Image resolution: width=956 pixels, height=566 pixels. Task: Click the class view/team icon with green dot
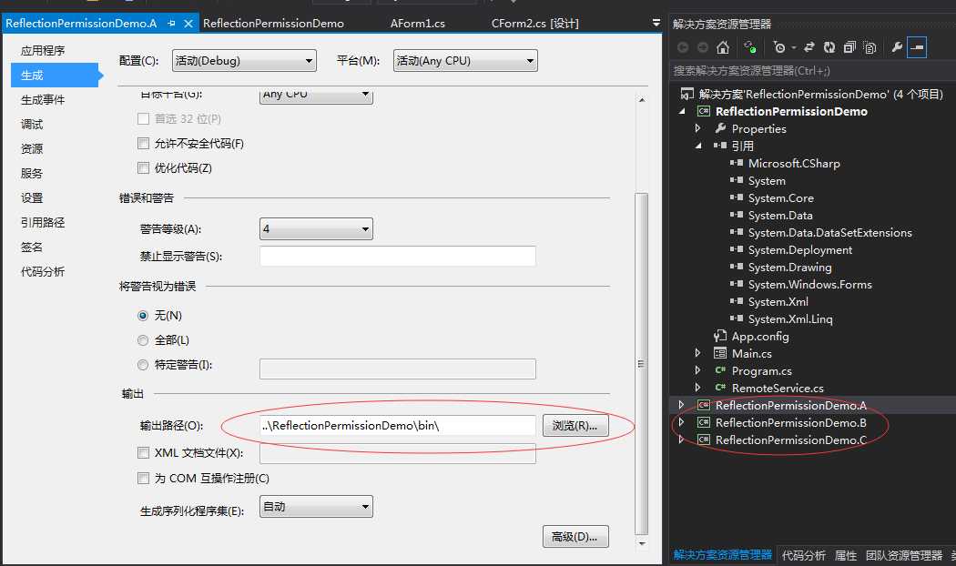[x=750, y=47]
